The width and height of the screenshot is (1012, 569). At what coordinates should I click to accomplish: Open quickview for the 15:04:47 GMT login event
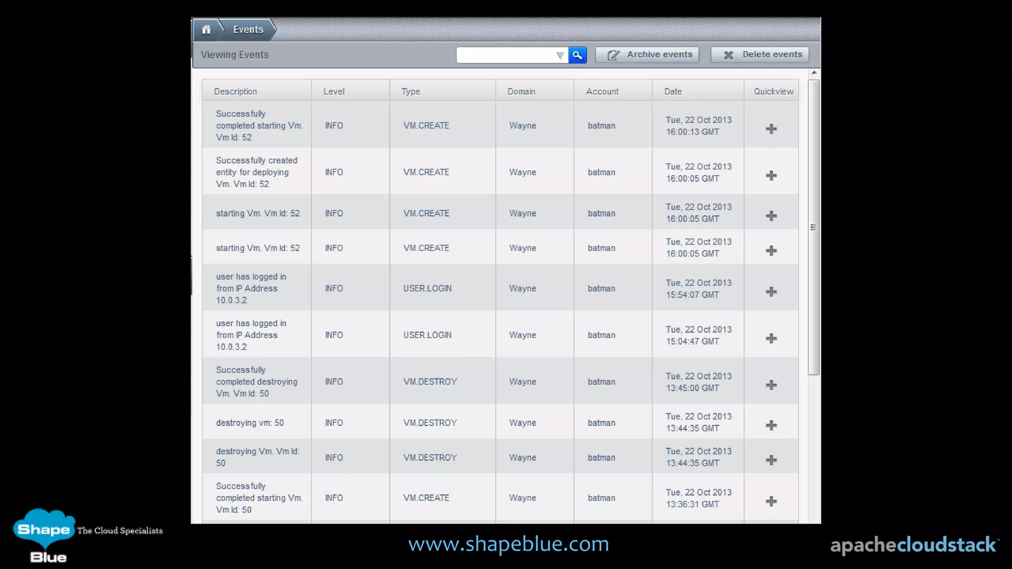pyautogui.click(x=771, y=338)
